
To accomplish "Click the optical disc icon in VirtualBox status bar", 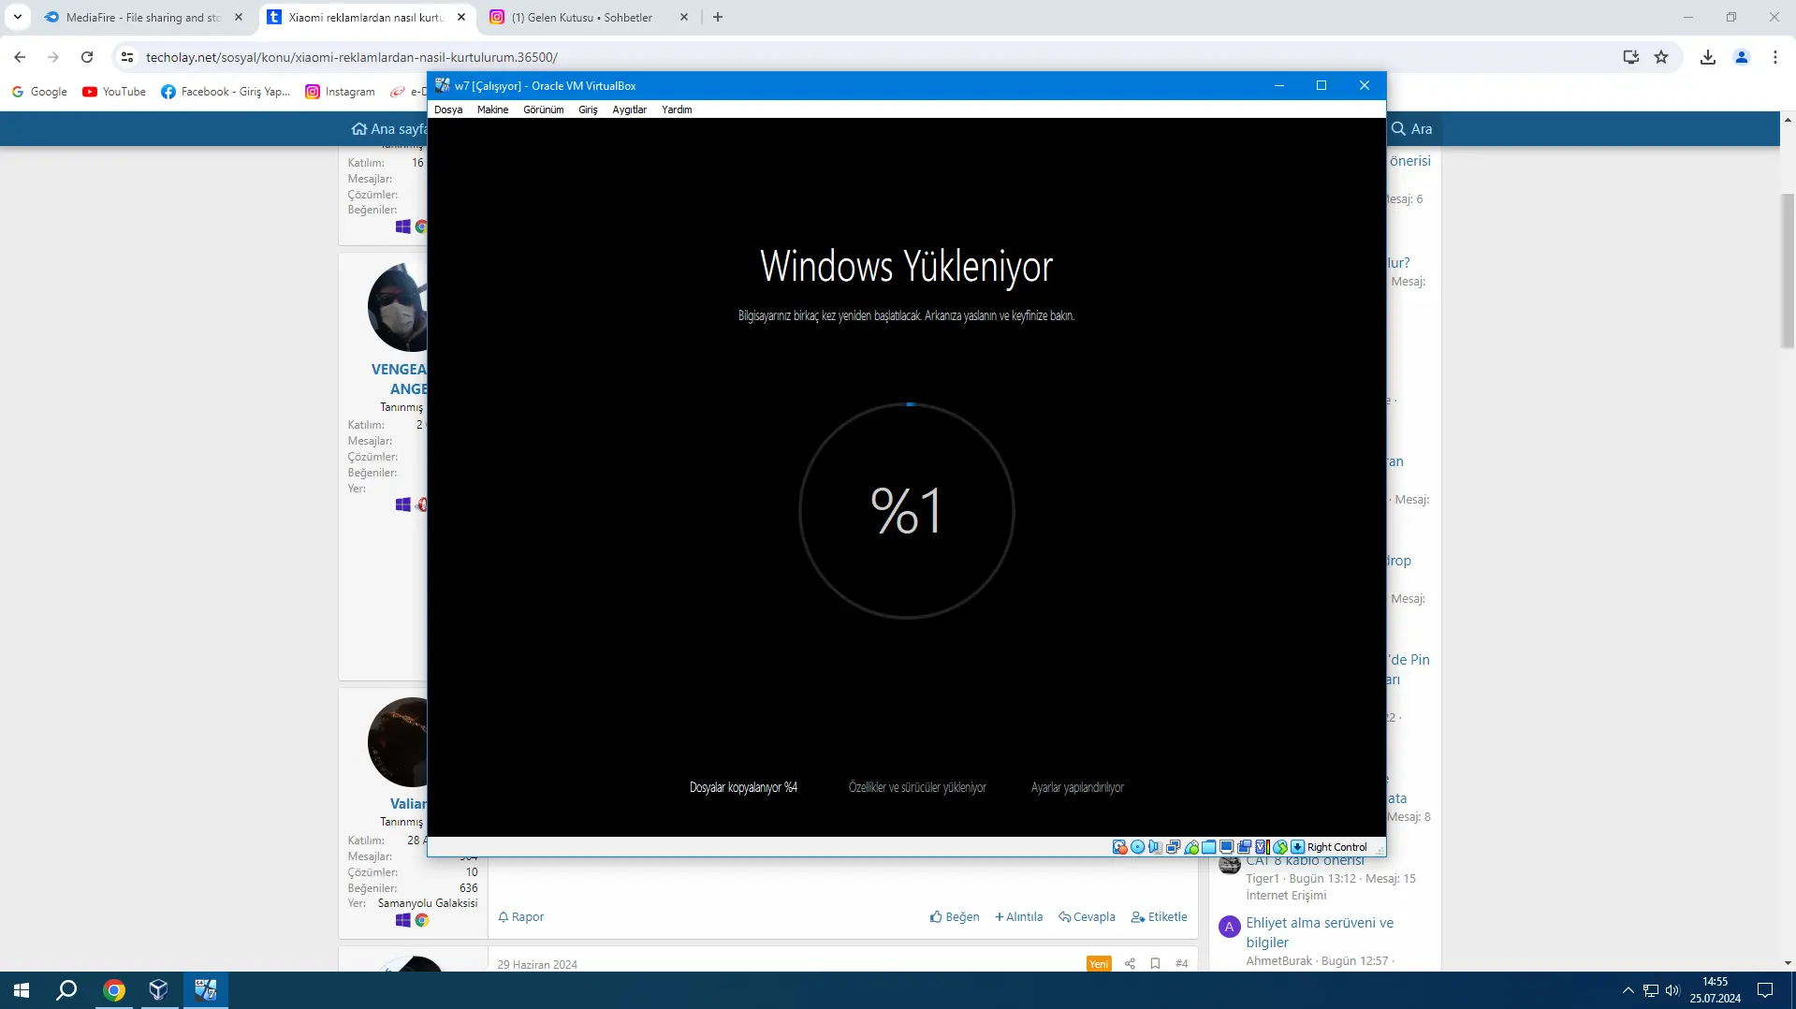I will 1137,847.
